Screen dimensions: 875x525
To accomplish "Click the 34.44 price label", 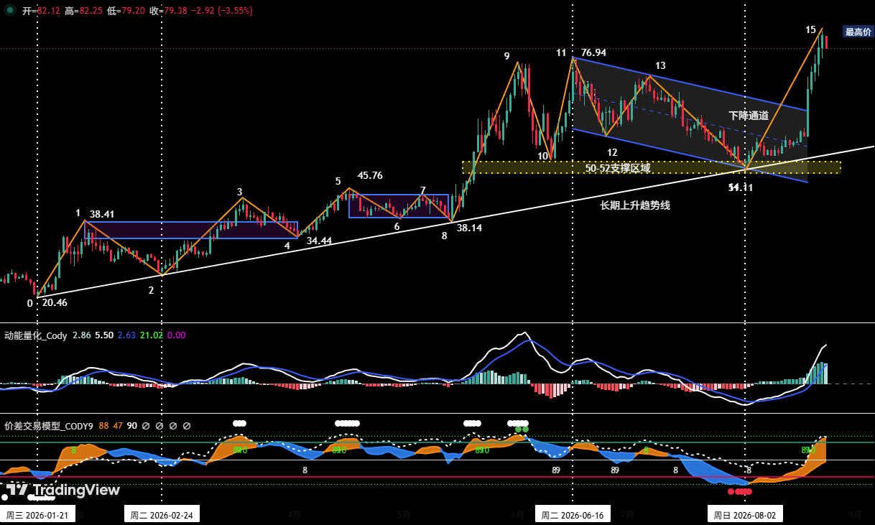I will pos(319,241).
